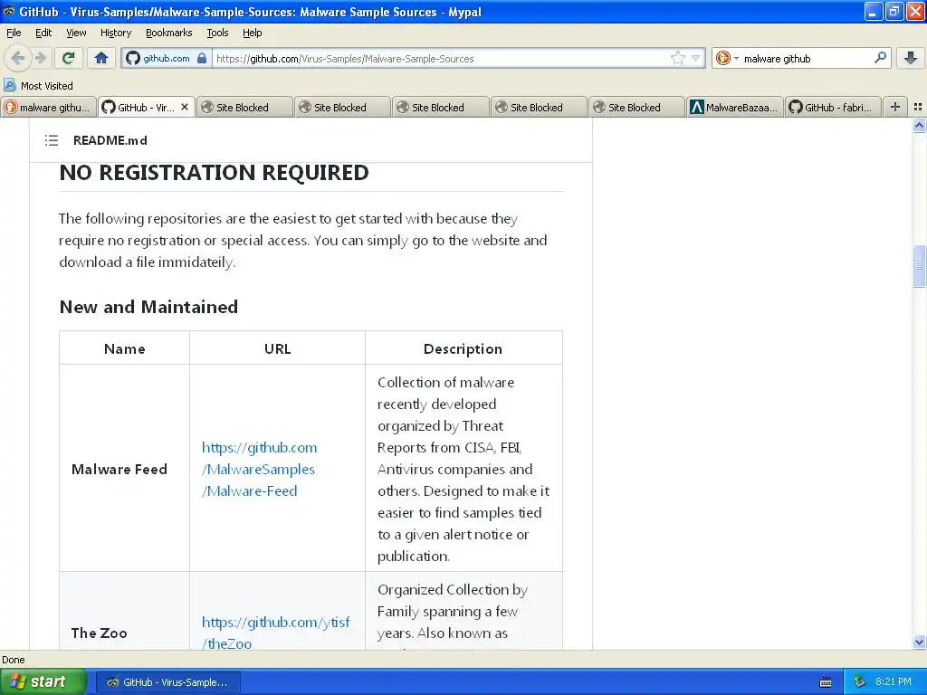The width and height of the screenshot is (927, 695).
Task: Click the Most Visited bookmark icon
Action: coord(9,85)
